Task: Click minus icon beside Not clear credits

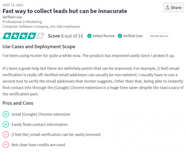Action: tap(6, 145)
